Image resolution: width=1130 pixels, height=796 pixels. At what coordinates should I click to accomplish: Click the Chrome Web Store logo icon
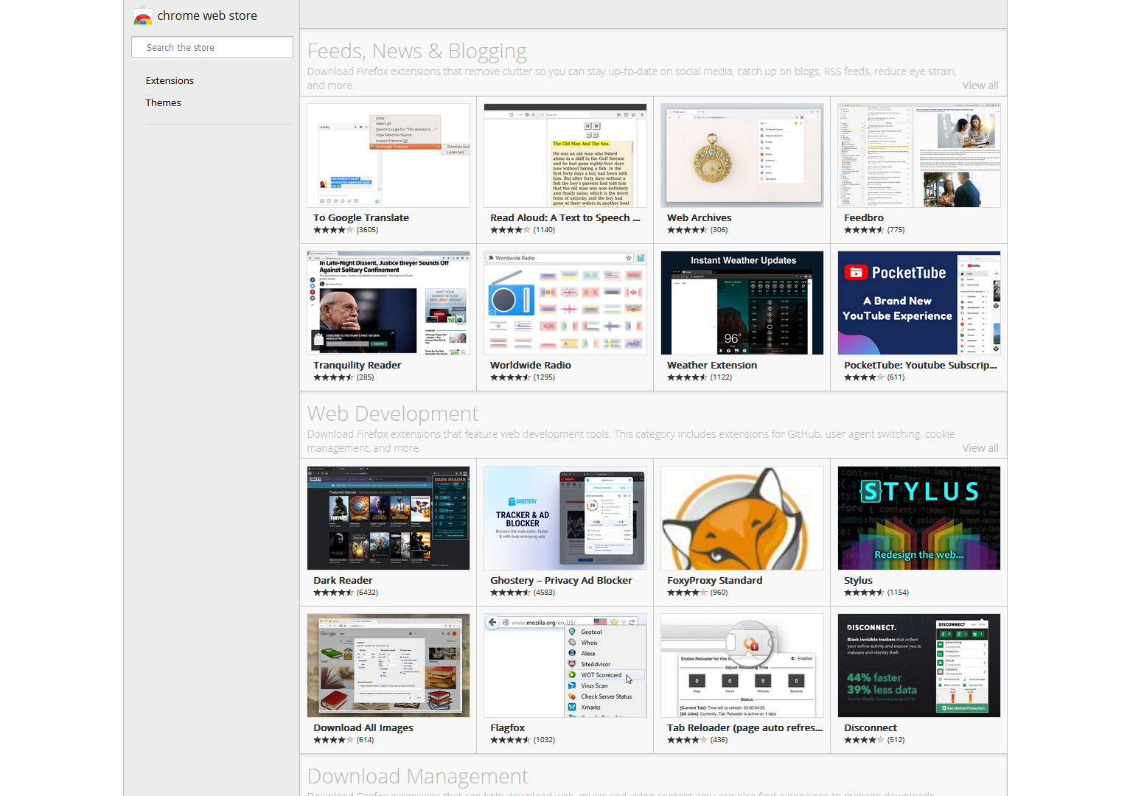click(142, 15)
